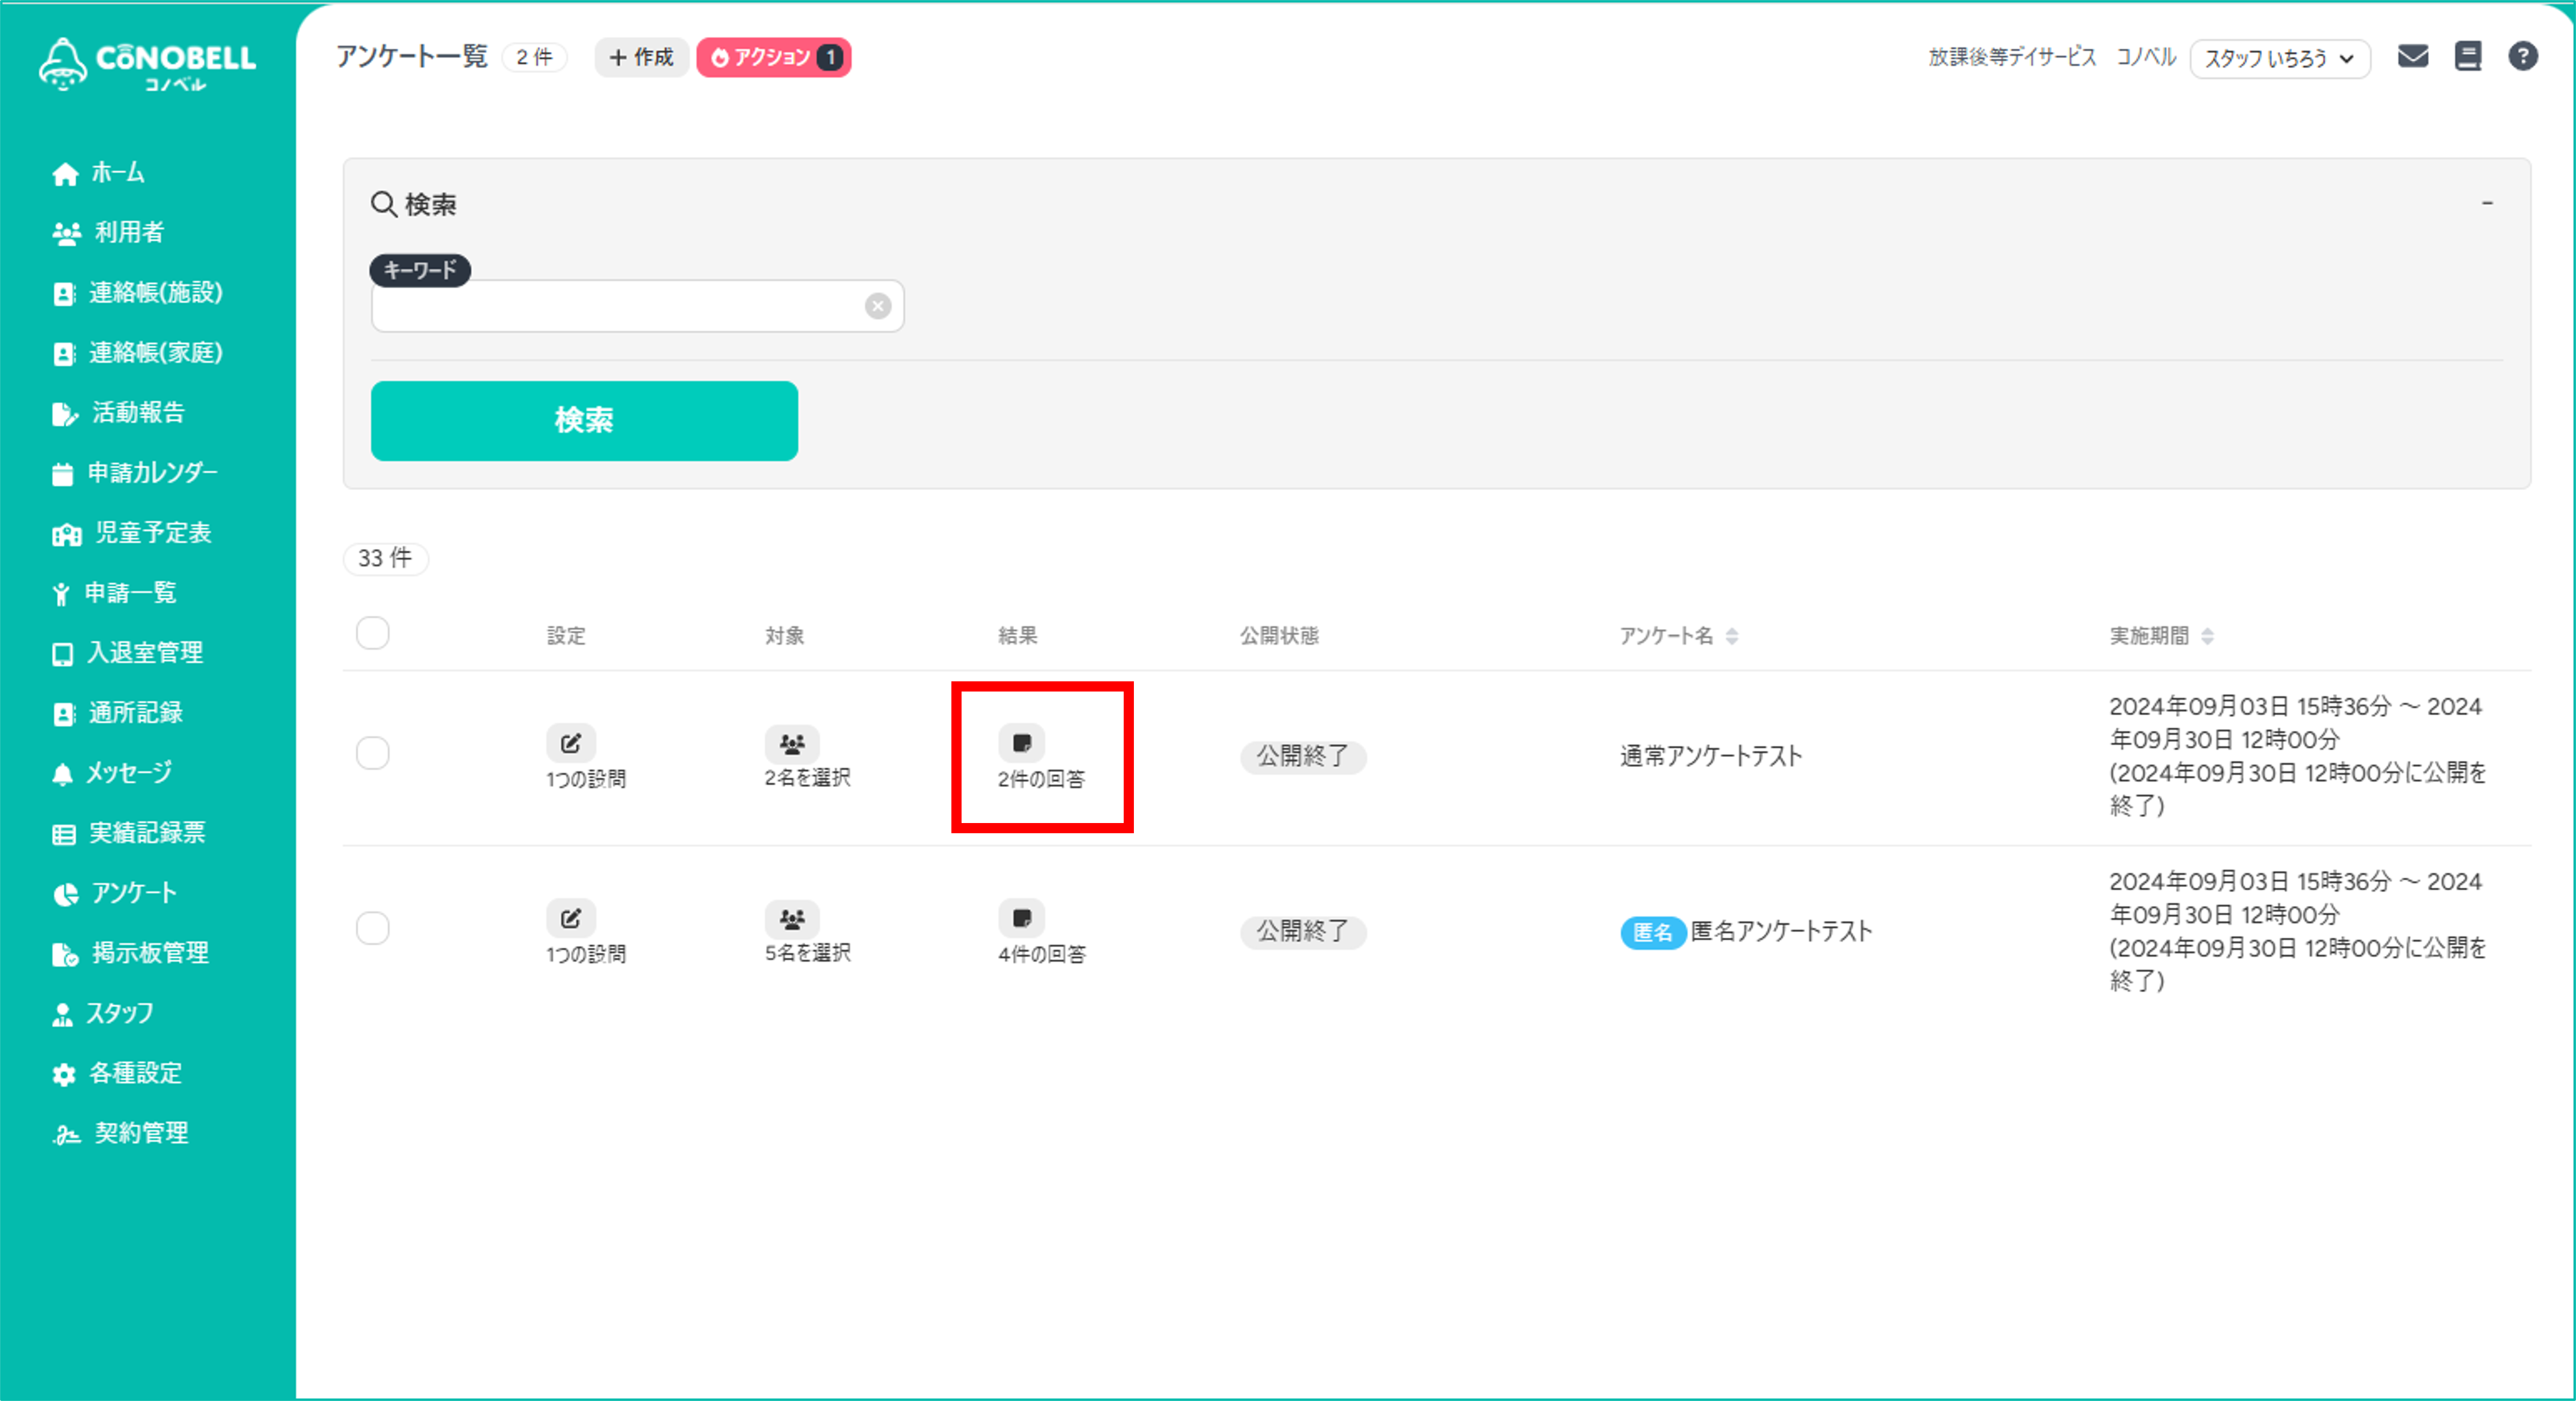Open the mail envelope icon
Screen dimensions: 2576x1401
pos(2413,57)
